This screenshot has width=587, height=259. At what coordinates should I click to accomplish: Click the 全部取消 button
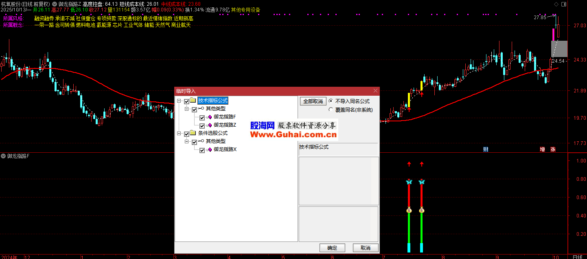point(313,101)
